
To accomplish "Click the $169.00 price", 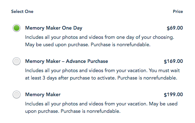I will click(x=173, y=61).
